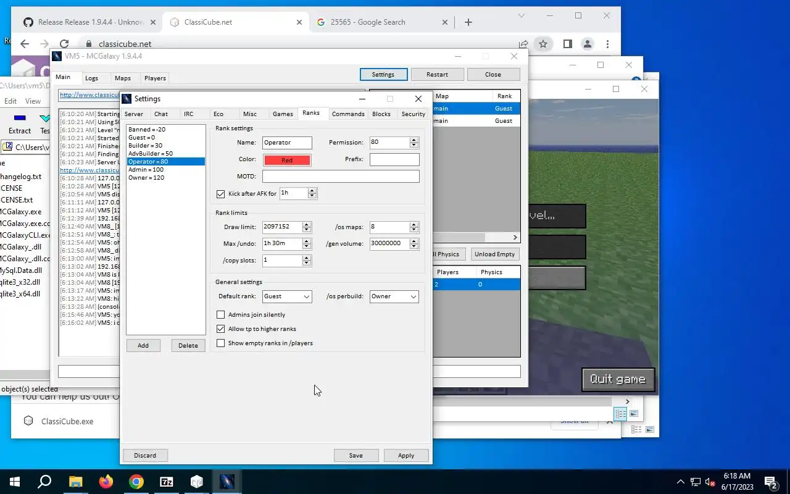
Task: Click Draw limit spinner arrows
Action: [307, 227]
